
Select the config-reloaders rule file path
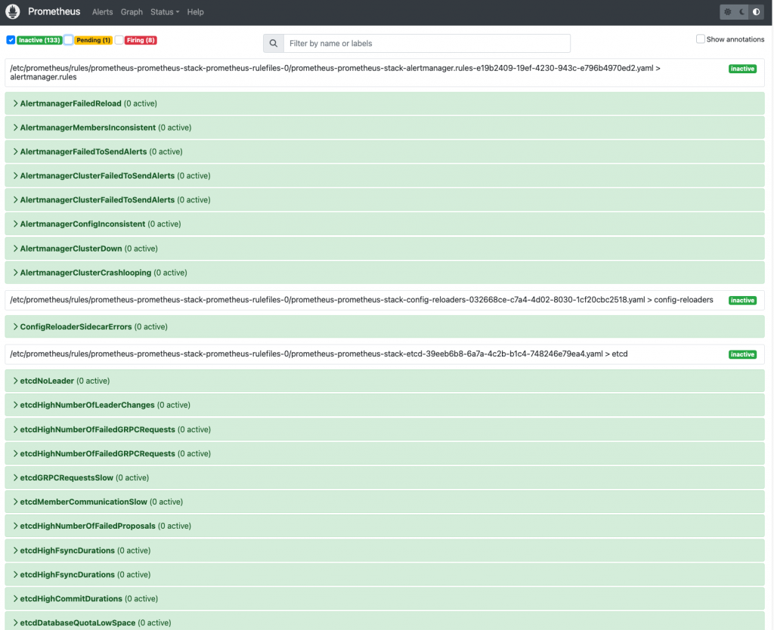361,300
